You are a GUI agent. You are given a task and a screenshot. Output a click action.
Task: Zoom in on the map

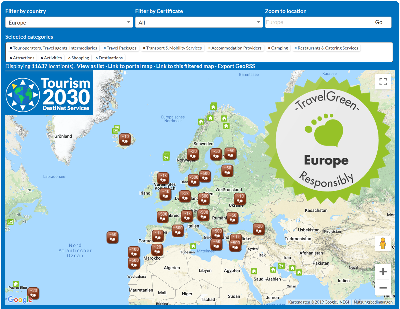click(383, 271)
